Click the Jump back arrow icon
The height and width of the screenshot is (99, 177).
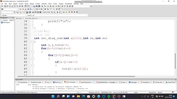click(x=64, y=12)
